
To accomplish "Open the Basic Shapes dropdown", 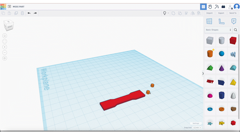I will (x=218, y=30).
